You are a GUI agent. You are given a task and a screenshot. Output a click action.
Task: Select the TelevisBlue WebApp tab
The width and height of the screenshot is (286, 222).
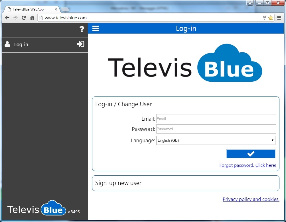click(31, 9)
